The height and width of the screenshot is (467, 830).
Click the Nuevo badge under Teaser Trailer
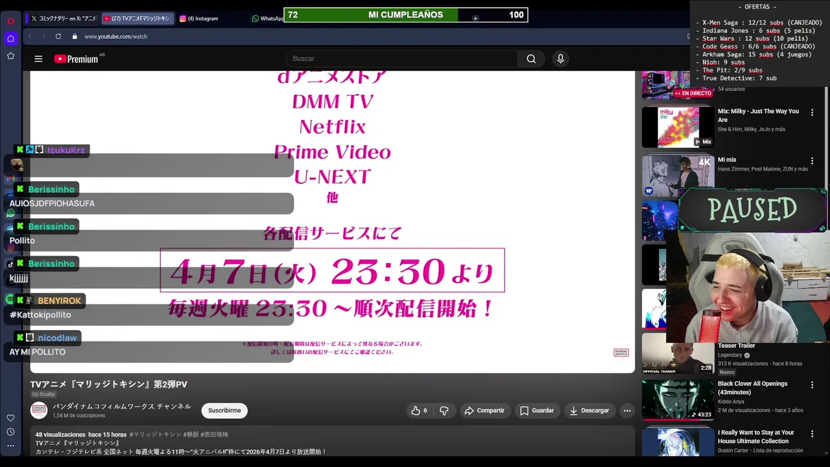(727, 372)
